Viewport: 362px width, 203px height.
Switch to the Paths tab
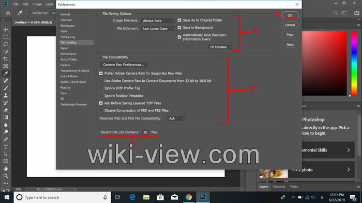pyautogui.click(x=294, y=187)
